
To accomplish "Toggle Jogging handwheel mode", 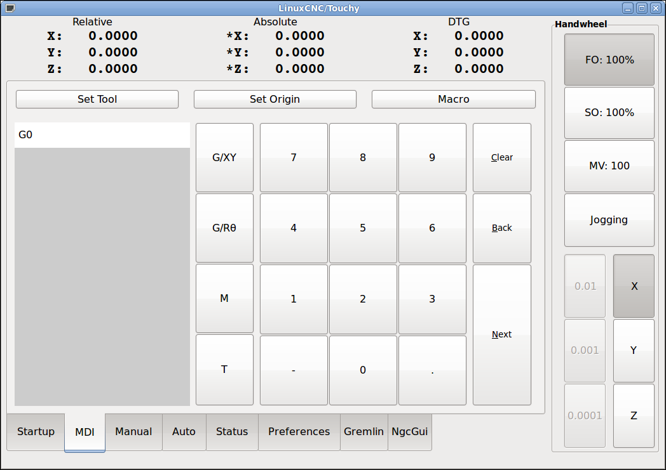I will point(609,220).
